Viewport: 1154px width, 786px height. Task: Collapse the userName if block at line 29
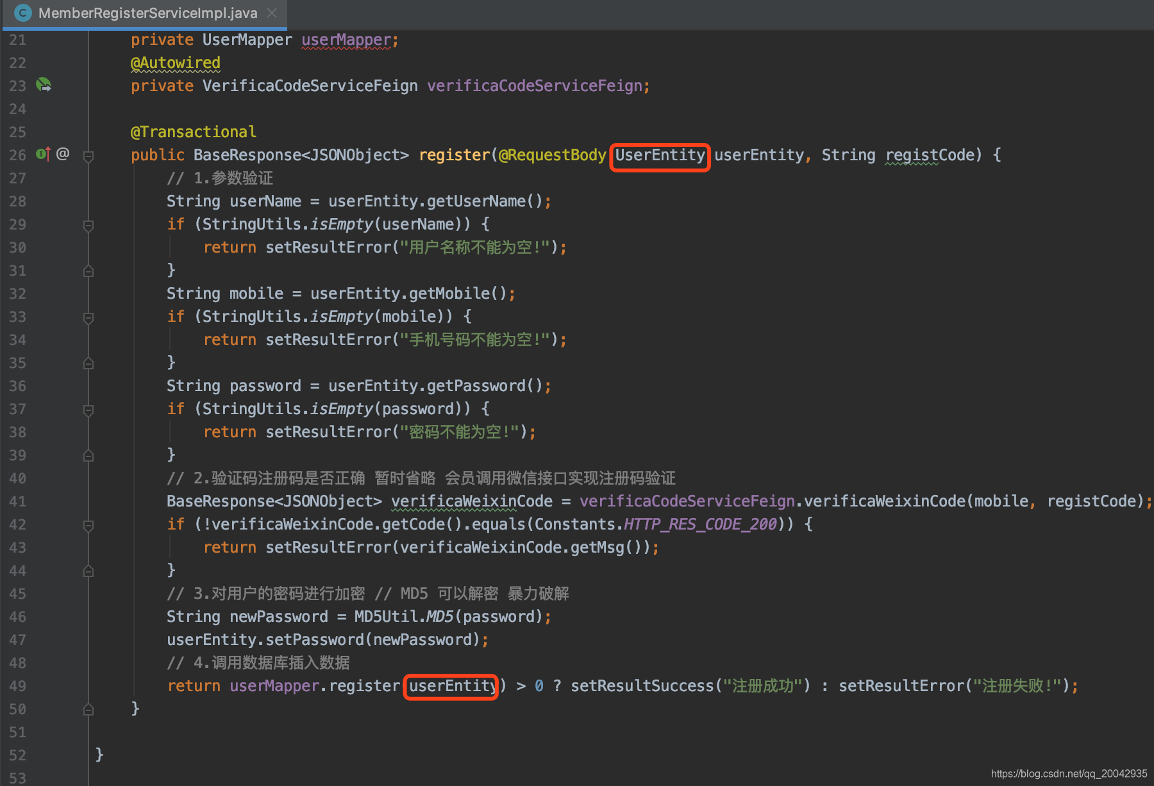(x=88, y=225)
